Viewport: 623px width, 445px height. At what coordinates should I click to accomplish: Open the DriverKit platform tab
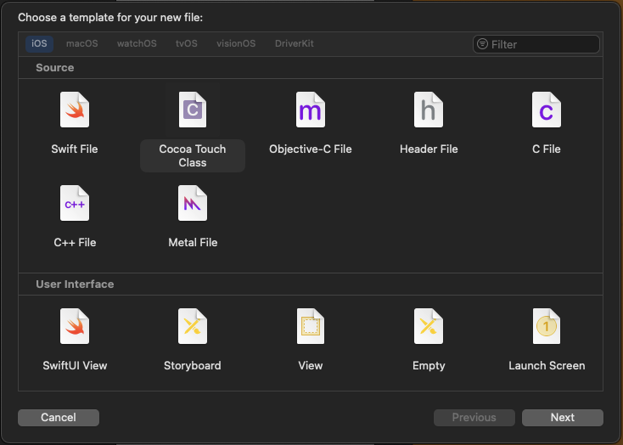(295, 44)
